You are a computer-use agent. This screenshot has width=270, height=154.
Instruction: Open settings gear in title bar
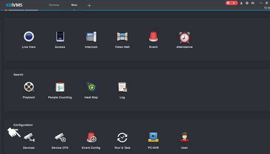pyautogui.click(x=247, y=3)
